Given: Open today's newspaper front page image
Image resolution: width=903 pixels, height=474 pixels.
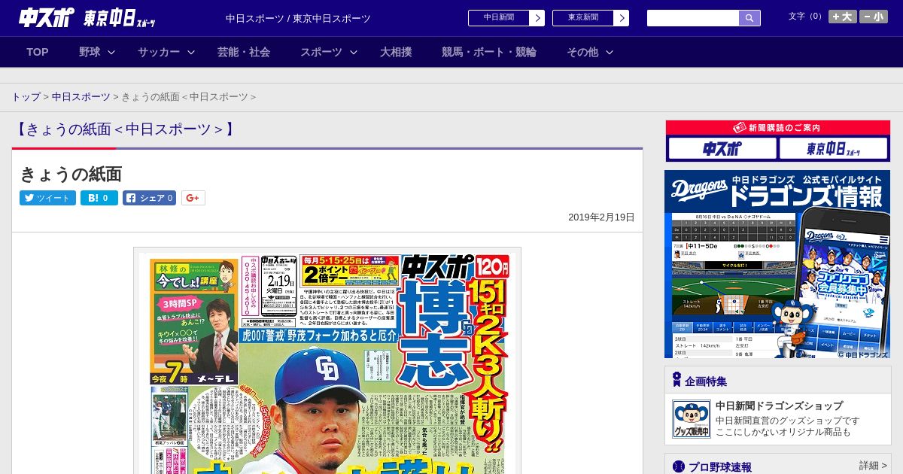Looking at the screenshot, I should tap(327, 361).
